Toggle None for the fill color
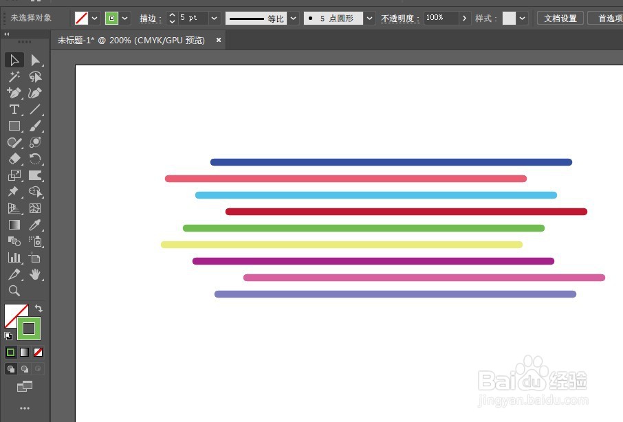 39,351
